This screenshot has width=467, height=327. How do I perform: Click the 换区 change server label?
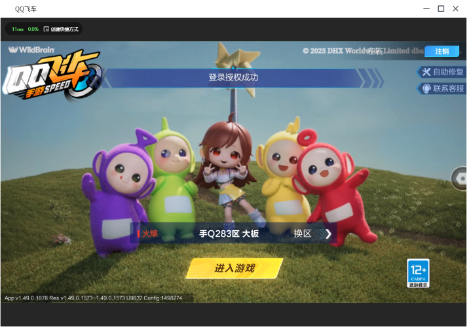tap(302, 233)
